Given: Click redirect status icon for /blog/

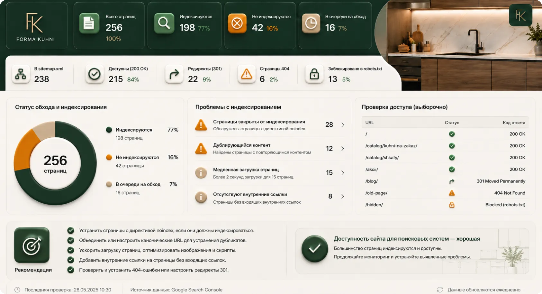Looking at the screenshot, I should pyautogui.click(x=452, y=181).
